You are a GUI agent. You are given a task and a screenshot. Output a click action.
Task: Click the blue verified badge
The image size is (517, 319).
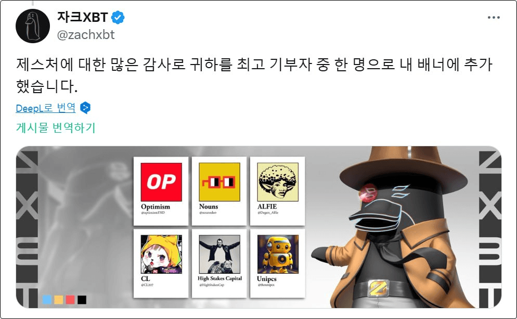[x=118, y=17]
